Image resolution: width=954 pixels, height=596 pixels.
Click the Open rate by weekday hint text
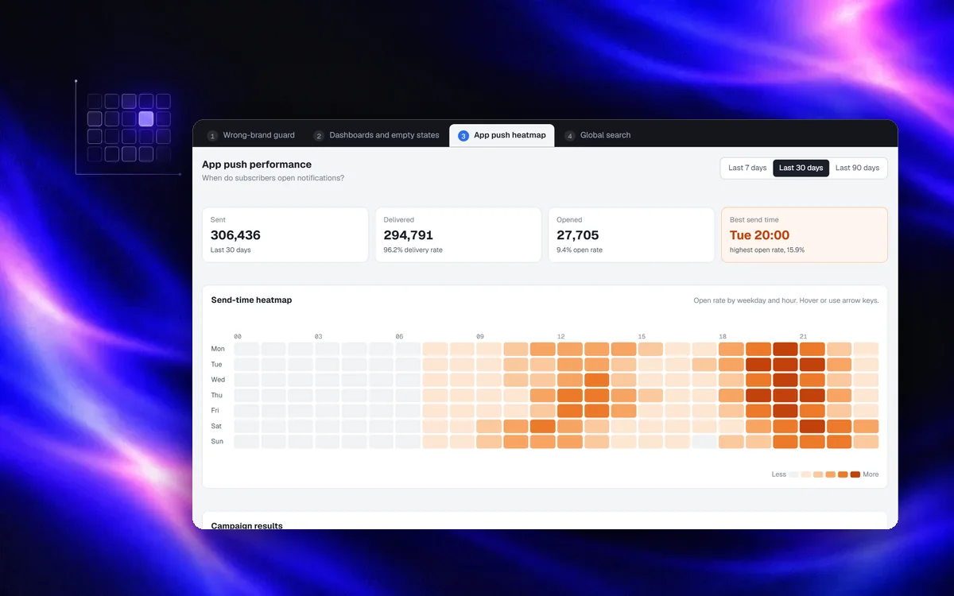pyautogui.click(x=786, y=301)
